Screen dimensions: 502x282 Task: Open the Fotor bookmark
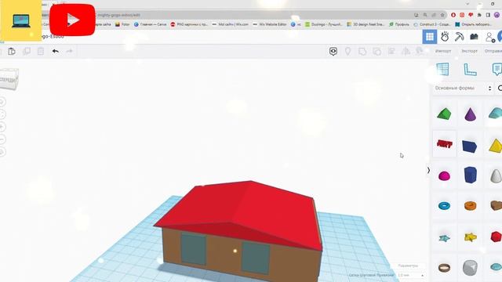tap(122, 24)
